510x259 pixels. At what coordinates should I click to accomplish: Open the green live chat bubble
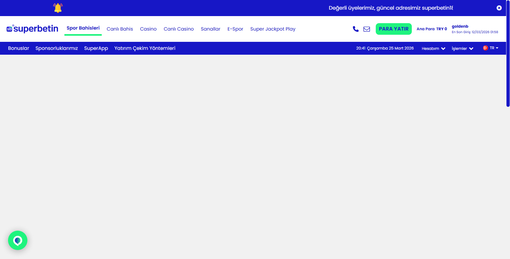pos(18,240)
